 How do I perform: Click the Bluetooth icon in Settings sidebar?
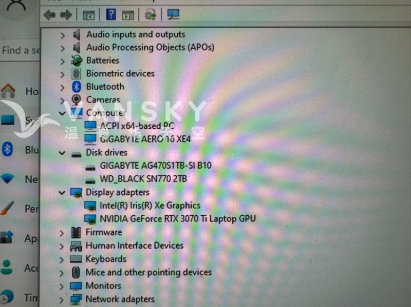7,150
